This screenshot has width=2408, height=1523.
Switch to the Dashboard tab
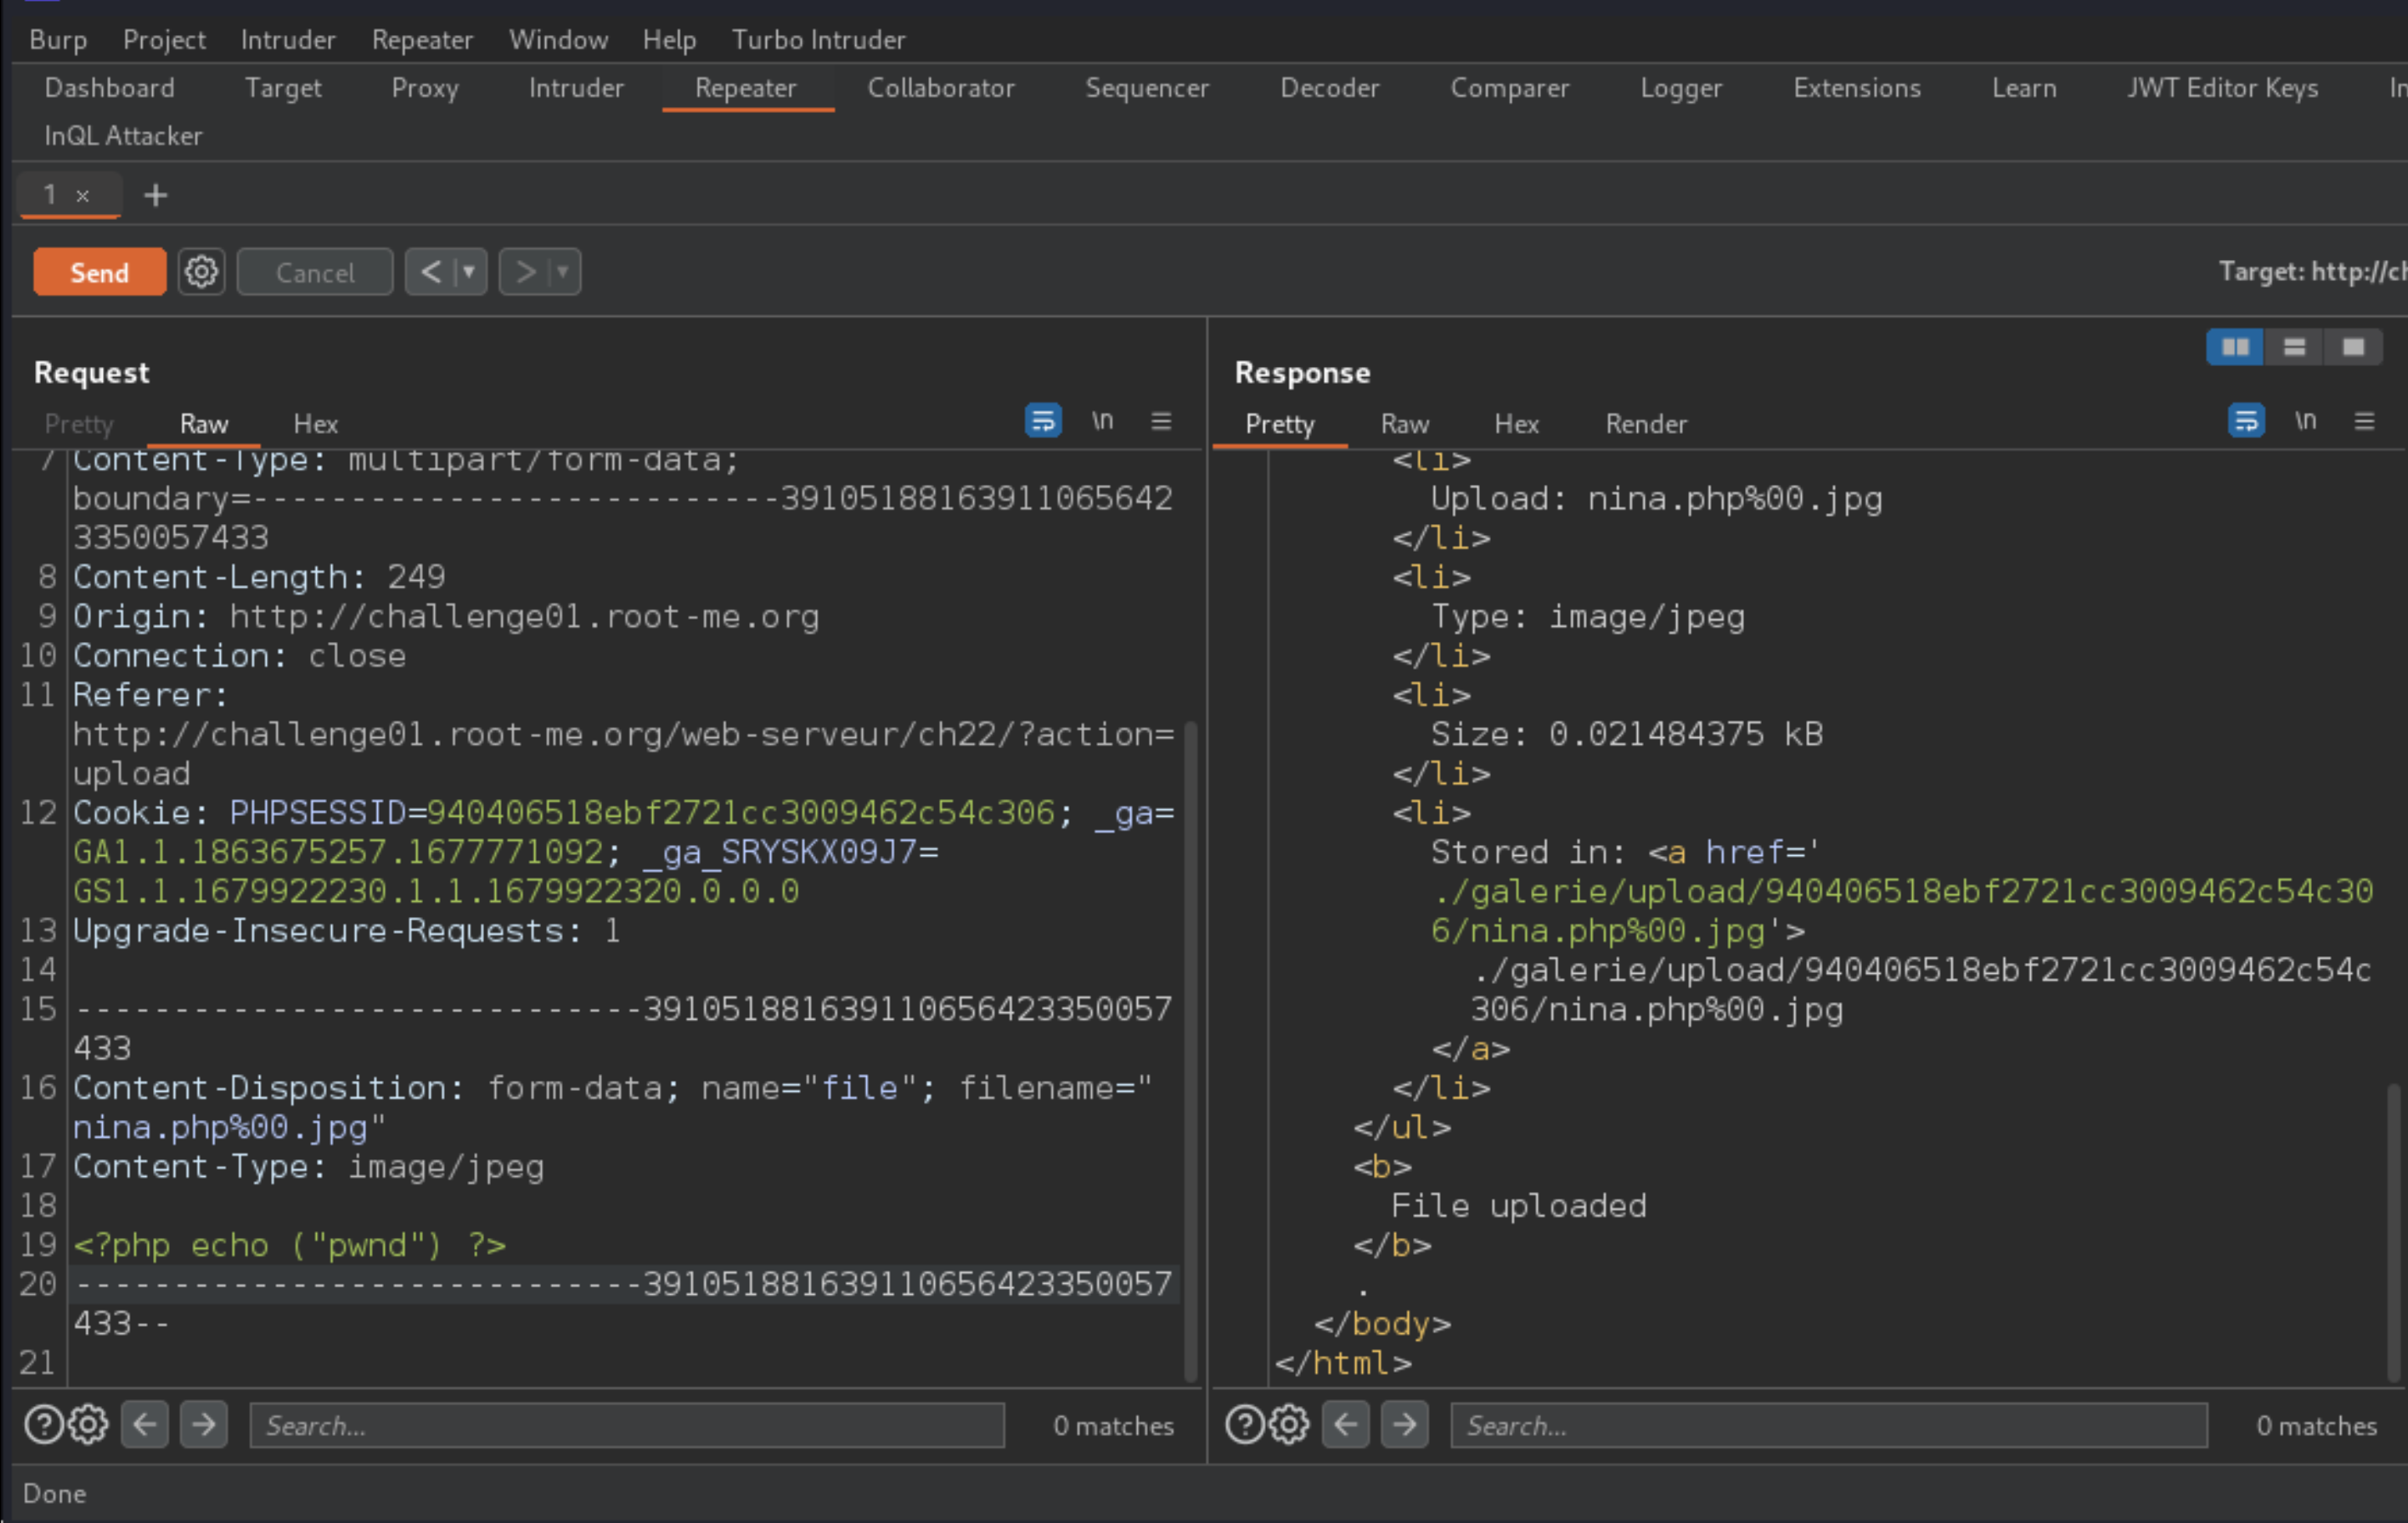coord(110,88)
